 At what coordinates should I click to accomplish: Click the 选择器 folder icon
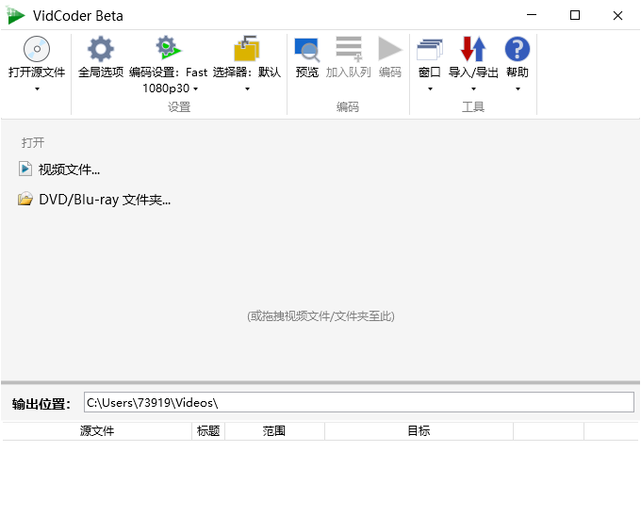pos(247,49)
